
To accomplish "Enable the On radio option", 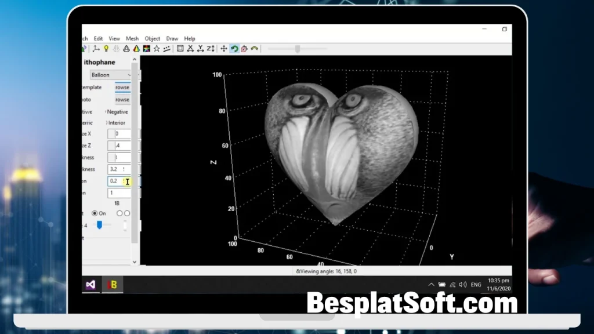I will (95, 213).
